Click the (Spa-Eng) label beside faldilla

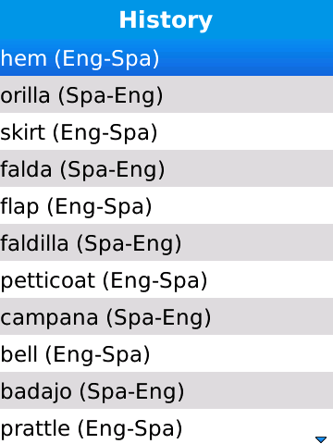coord(129,243)
